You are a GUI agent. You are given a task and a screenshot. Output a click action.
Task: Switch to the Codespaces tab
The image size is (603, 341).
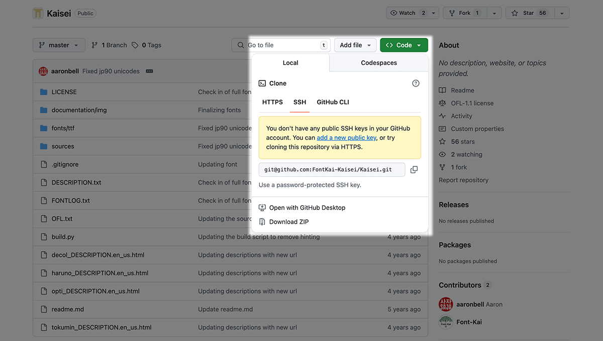pos(379,63)
